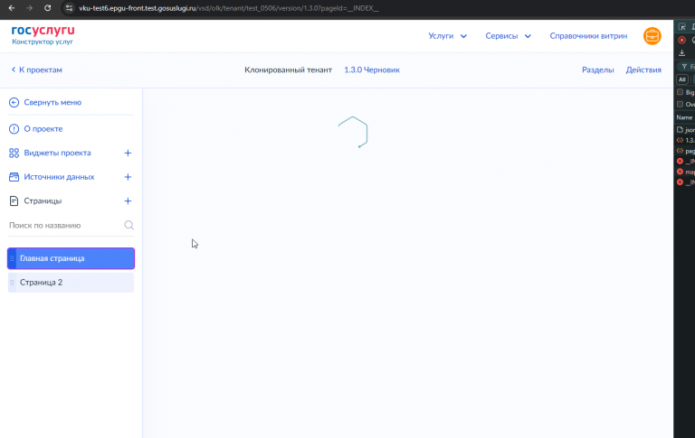Select the failed ma request row

[684, 172]
